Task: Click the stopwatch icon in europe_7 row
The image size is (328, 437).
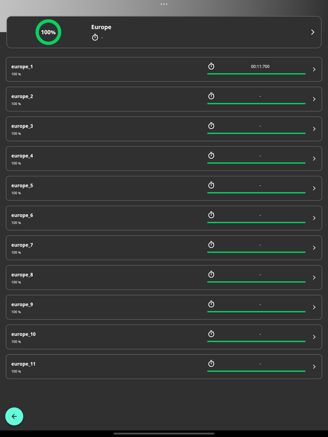Action: [x=211, y=245]
